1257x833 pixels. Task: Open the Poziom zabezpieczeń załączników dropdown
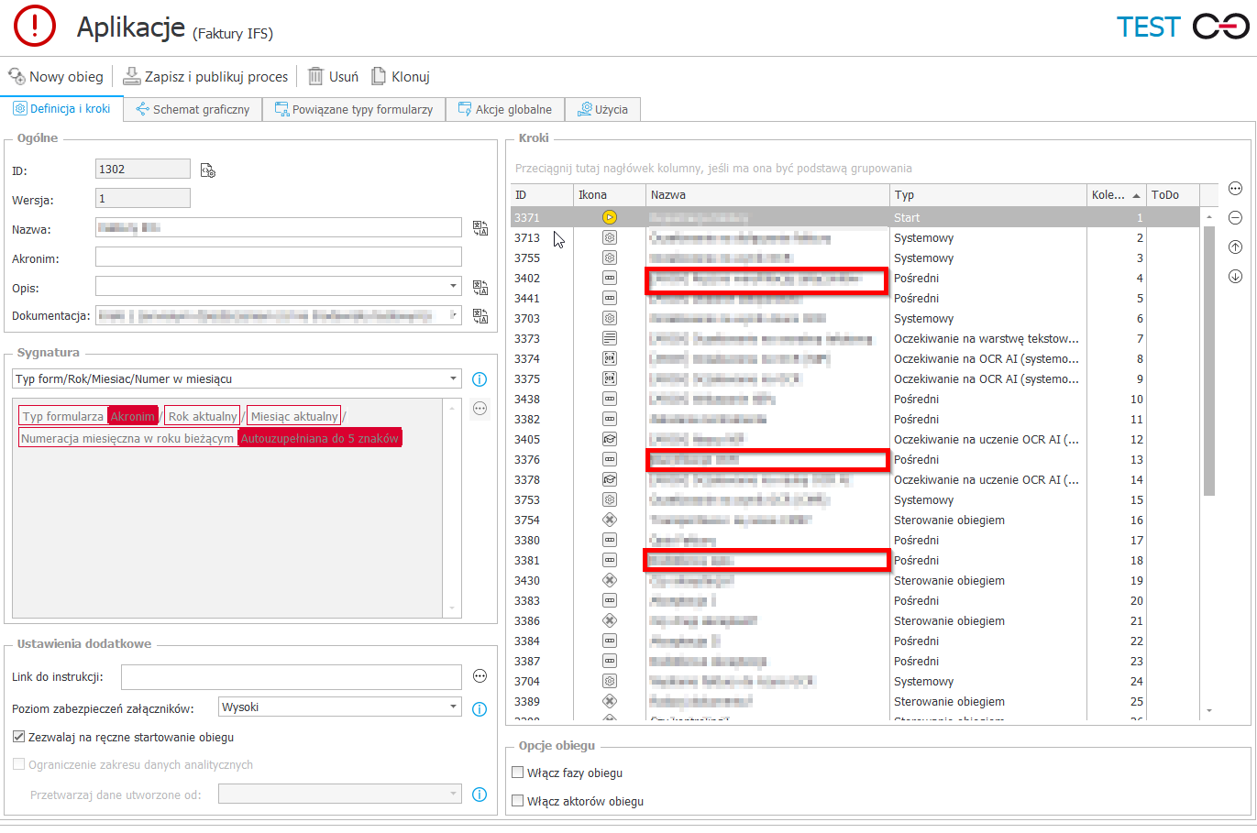(453, 707)
